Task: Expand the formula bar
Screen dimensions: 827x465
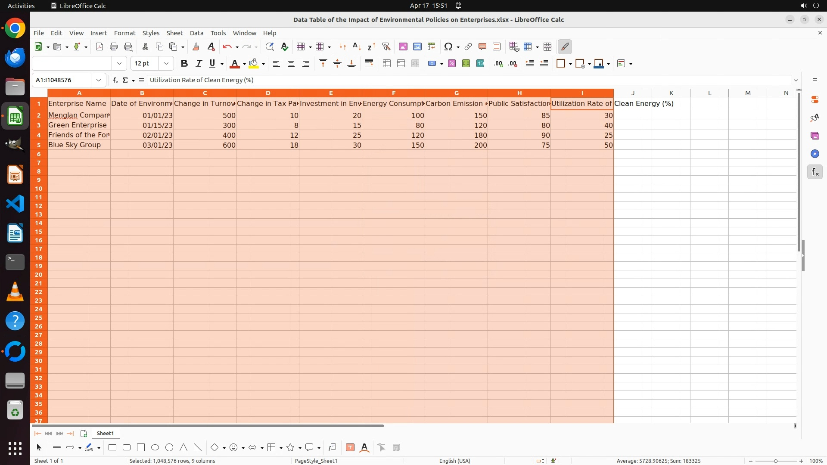Action: coord(796,80)
